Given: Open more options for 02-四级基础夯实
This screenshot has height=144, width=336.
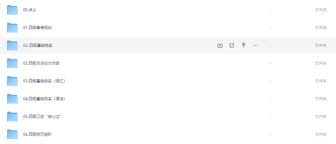Looking at the screenshot, I should point(256,45).
